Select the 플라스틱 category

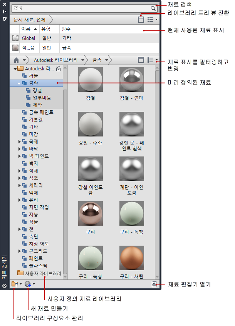coord(38,266)
